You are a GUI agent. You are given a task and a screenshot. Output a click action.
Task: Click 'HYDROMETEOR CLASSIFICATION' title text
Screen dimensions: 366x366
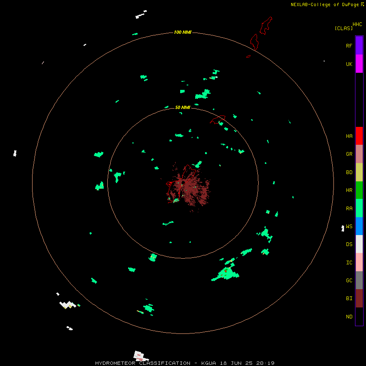point(143,363)
